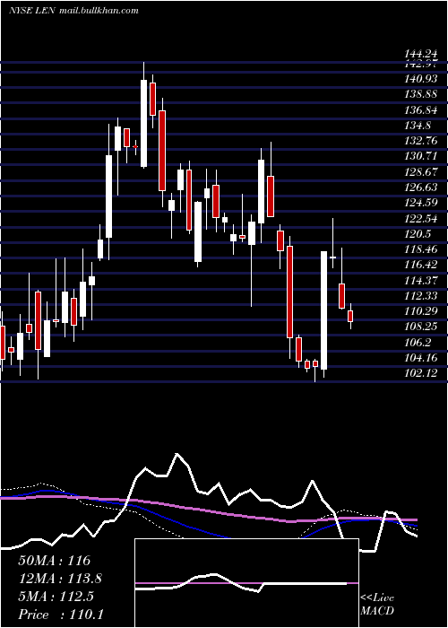This screenshot has width=448, height=628.
Task: Click the 116.42 price level label
Action: [x=420, y=265]
